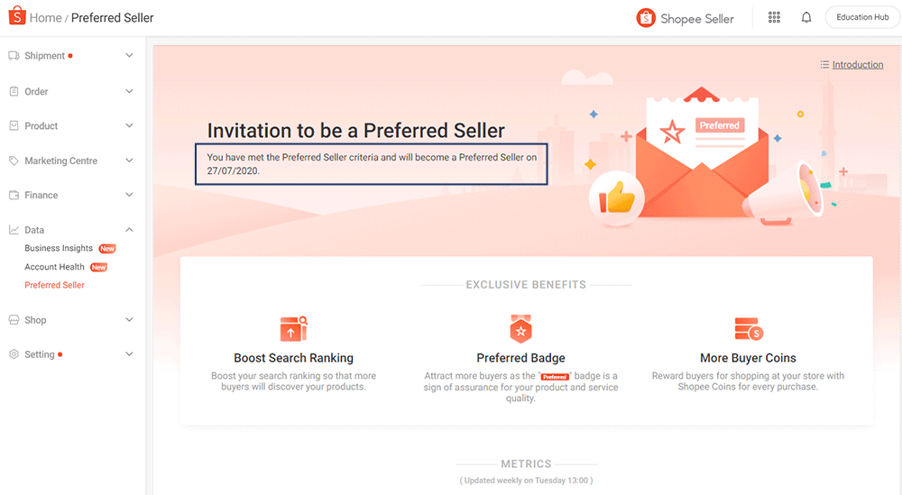Viewport: 902px width, 495px height.
Task: Go to Home in breadcrumb
Action: 46,18
